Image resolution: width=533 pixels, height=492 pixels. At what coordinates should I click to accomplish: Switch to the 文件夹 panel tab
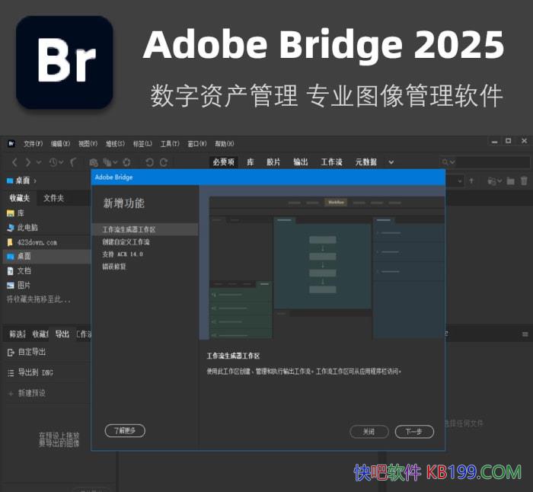[53, 198]
